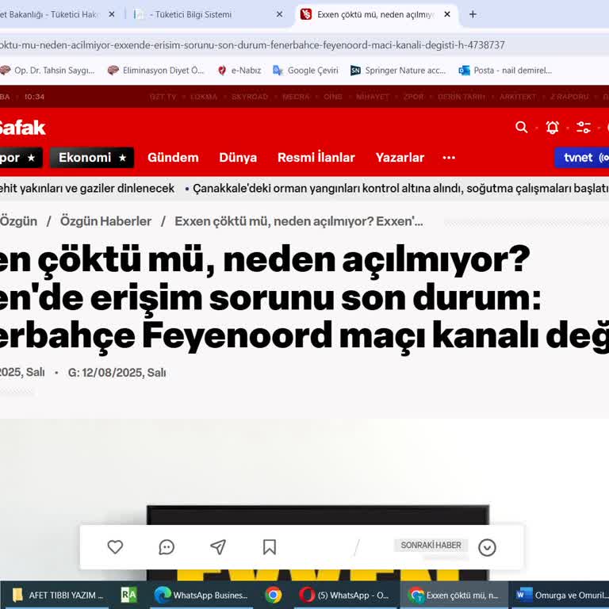Screen dimensions: 609x609
Task: Switch to the Tüketici Bilgi Sistemi tab
Action: coord(206,14)
